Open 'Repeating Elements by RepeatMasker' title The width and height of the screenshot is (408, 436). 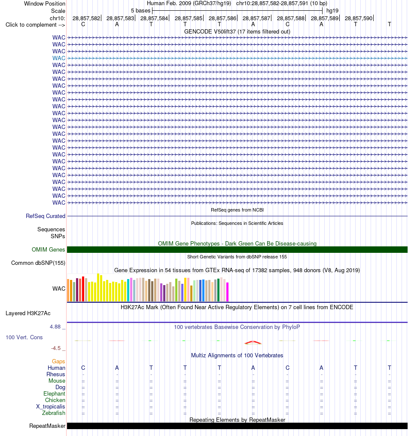click(237, 420)
